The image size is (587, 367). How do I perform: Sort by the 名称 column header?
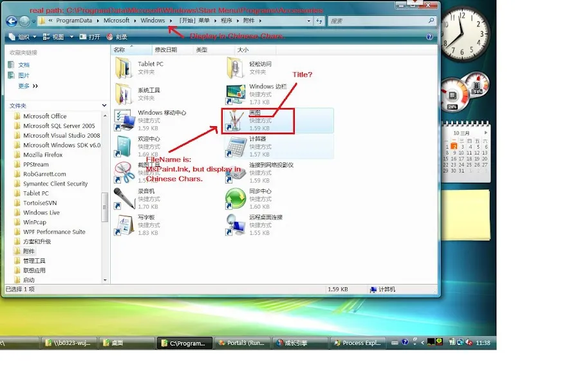[131, 50]
